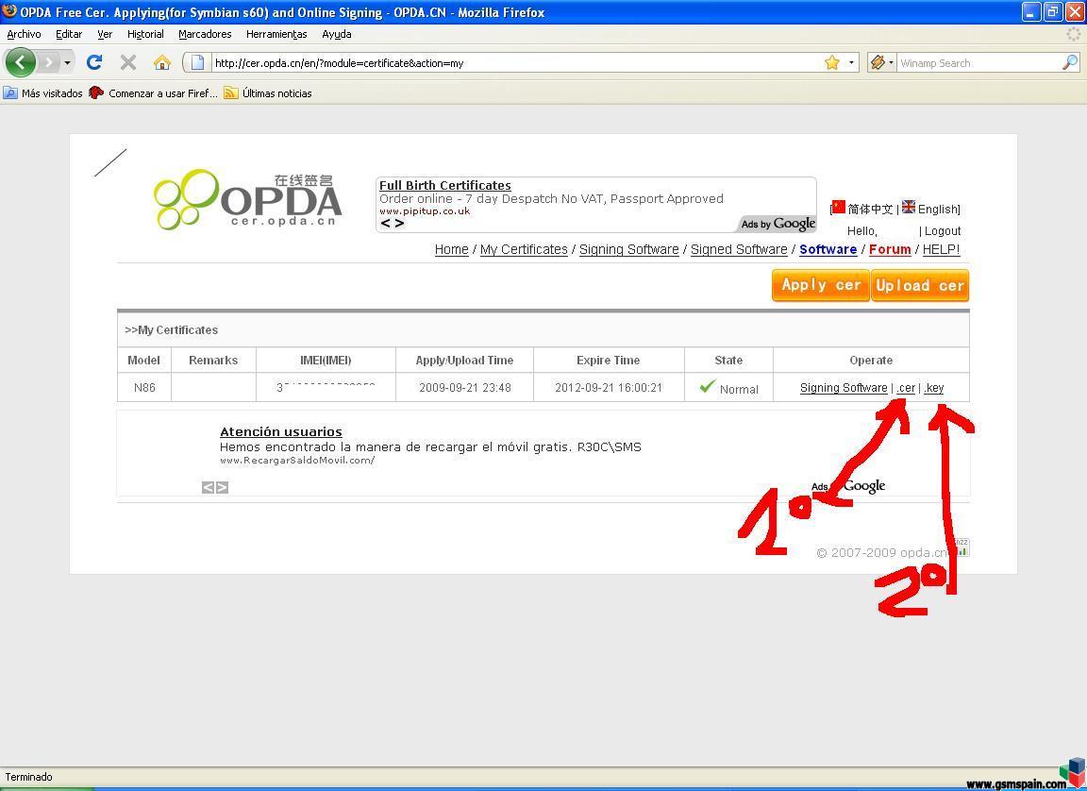Open the HELP! link
The height and width of the screenshot is (791, 1087).
[942, 249]
